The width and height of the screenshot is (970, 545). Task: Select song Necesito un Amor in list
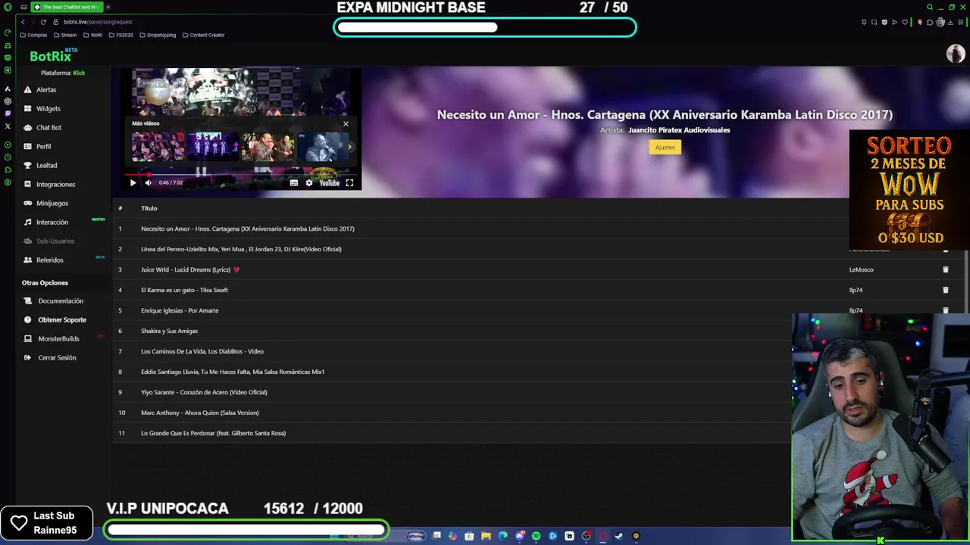point(247,229)
